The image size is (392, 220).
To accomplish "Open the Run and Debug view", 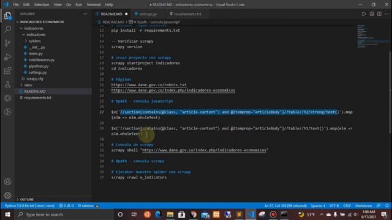I will tap(7, 57).
